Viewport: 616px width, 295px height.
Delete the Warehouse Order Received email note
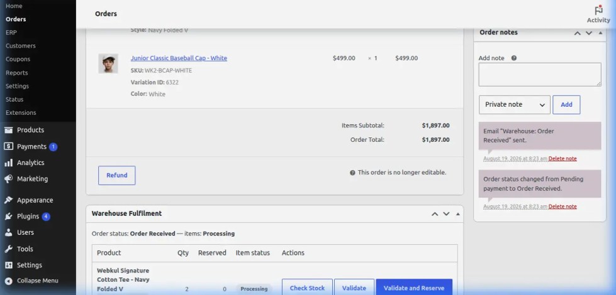563,159
